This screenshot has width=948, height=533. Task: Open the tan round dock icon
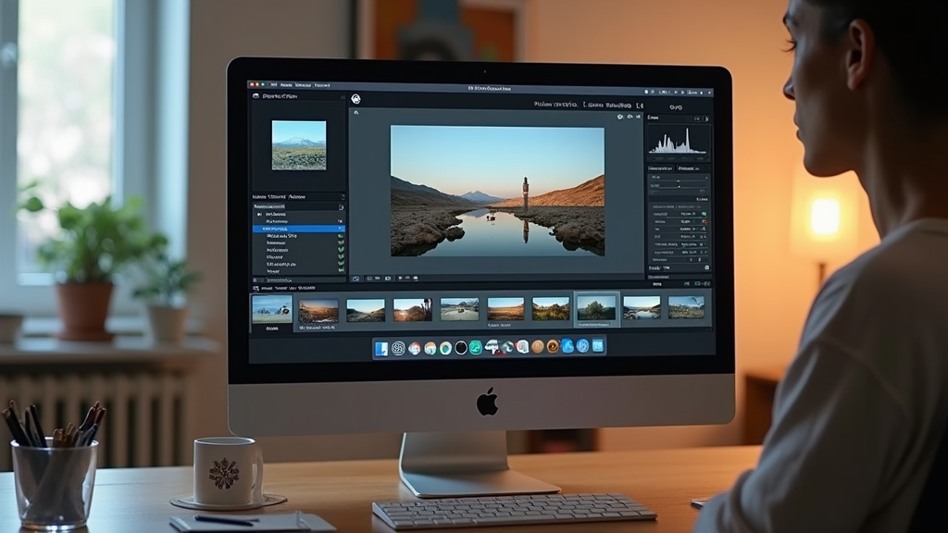538,347
